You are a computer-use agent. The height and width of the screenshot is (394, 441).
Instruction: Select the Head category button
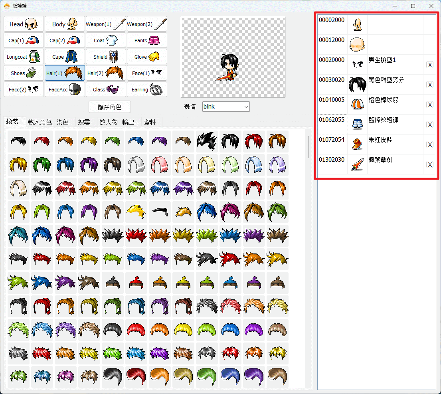click(24, 24)
